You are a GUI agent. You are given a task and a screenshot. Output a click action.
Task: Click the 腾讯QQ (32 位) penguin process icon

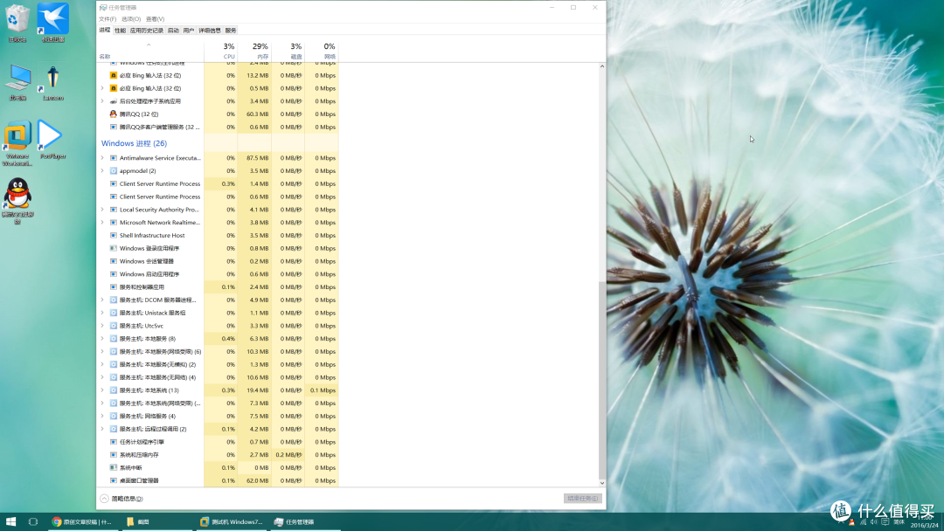point(113,114)
